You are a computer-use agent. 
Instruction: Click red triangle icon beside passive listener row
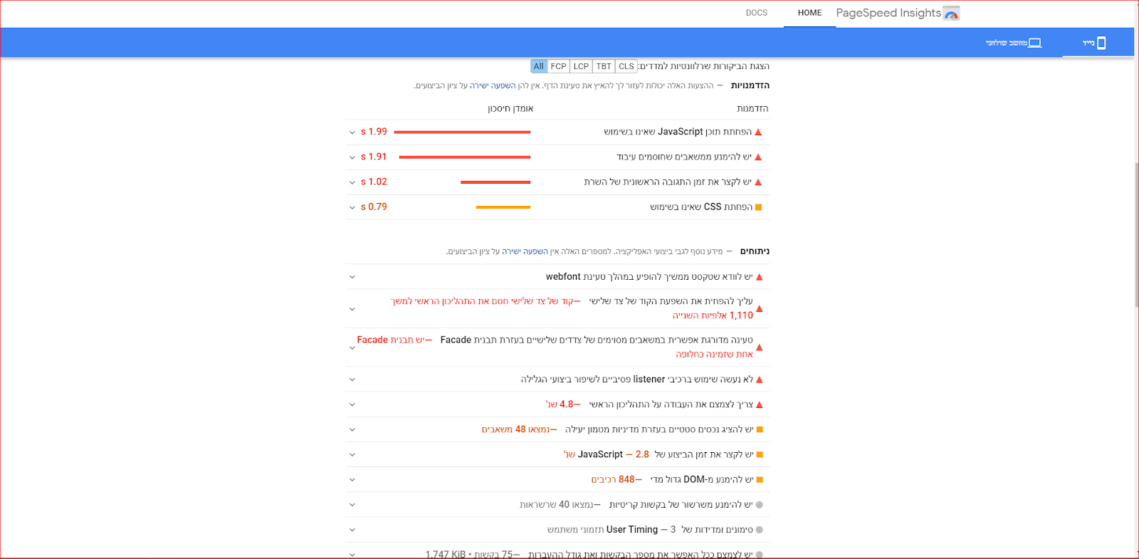point(760,380)
